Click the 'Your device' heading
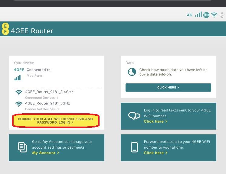 point(24,63)
